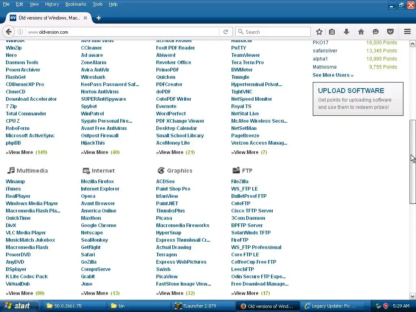
Task: Open the K Lite Codec Pack link
Action: click(x=26, y=276)
